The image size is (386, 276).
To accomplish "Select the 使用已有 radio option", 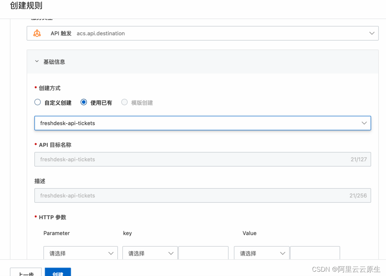I will [84, 102].
